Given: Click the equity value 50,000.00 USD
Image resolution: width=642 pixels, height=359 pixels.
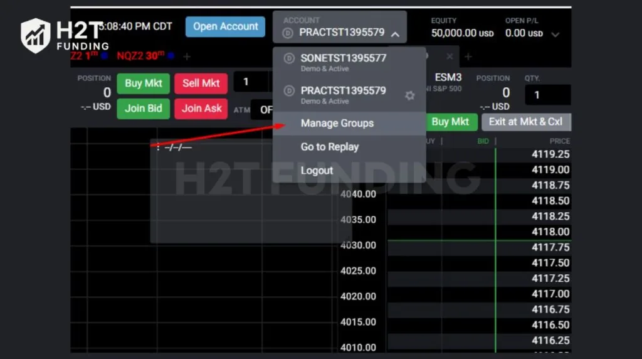Looking at the screenshot, I should [462, 33].
